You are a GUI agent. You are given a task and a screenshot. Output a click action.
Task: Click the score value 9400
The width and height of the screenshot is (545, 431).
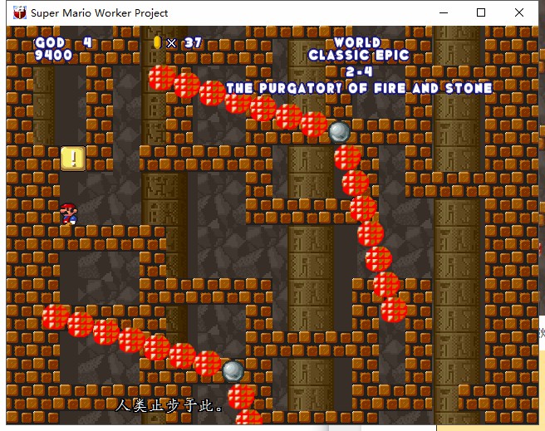[53, 55]
